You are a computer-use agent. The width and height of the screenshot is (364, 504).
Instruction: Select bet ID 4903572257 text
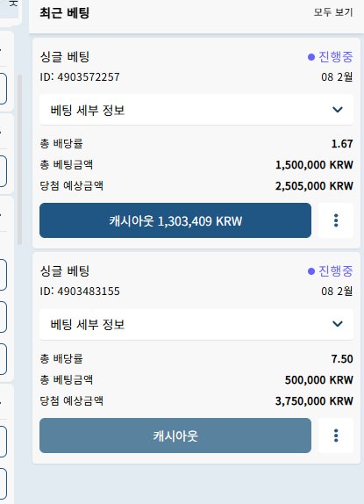click(x=80, y=77)
